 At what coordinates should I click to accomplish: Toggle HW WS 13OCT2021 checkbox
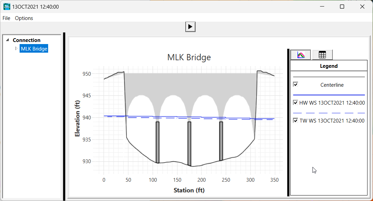(x=295, y=103)
